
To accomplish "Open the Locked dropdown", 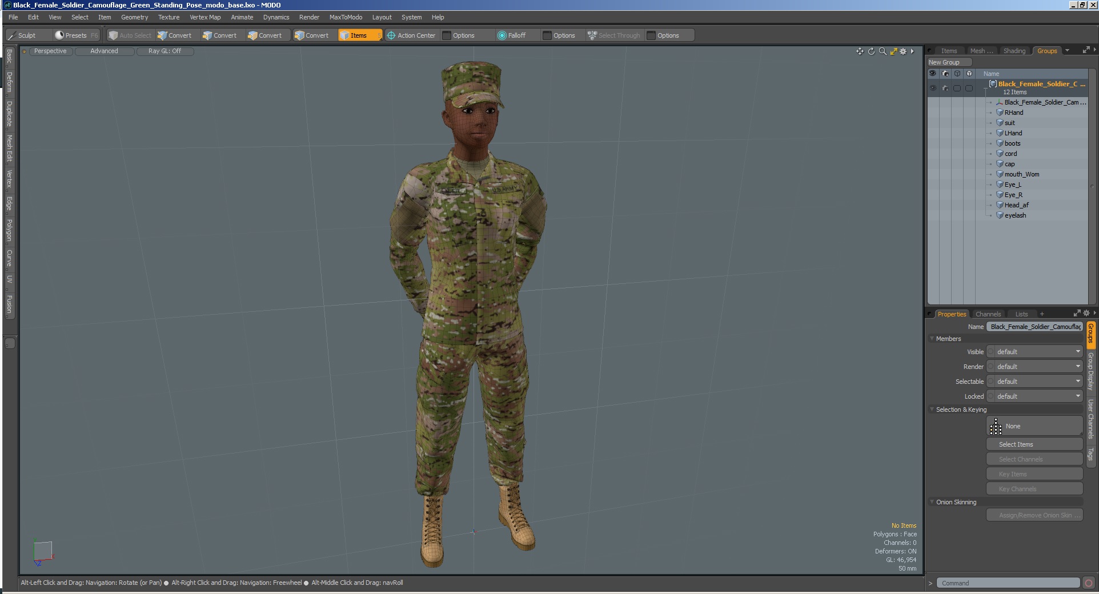I will [x=1039, y=396].
